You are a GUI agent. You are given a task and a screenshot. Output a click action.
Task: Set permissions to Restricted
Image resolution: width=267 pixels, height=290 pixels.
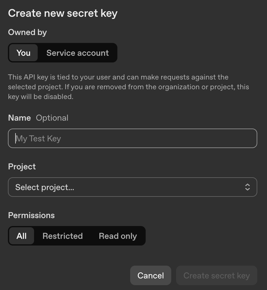click(63, 236)
